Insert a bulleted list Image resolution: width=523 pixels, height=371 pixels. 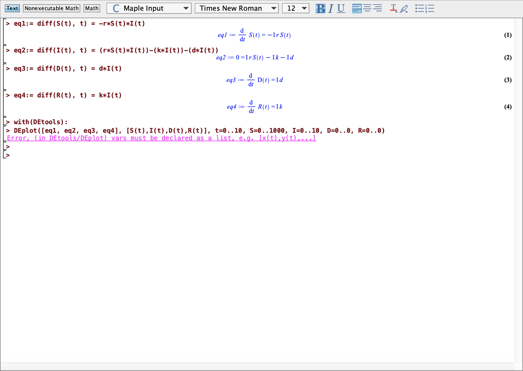(x=419, y=8)
